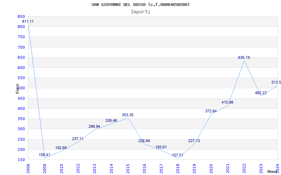Click the 353.35 peak label for 2015
The image size is (281, 175).
pyautogui.click(x=128, y=115)
